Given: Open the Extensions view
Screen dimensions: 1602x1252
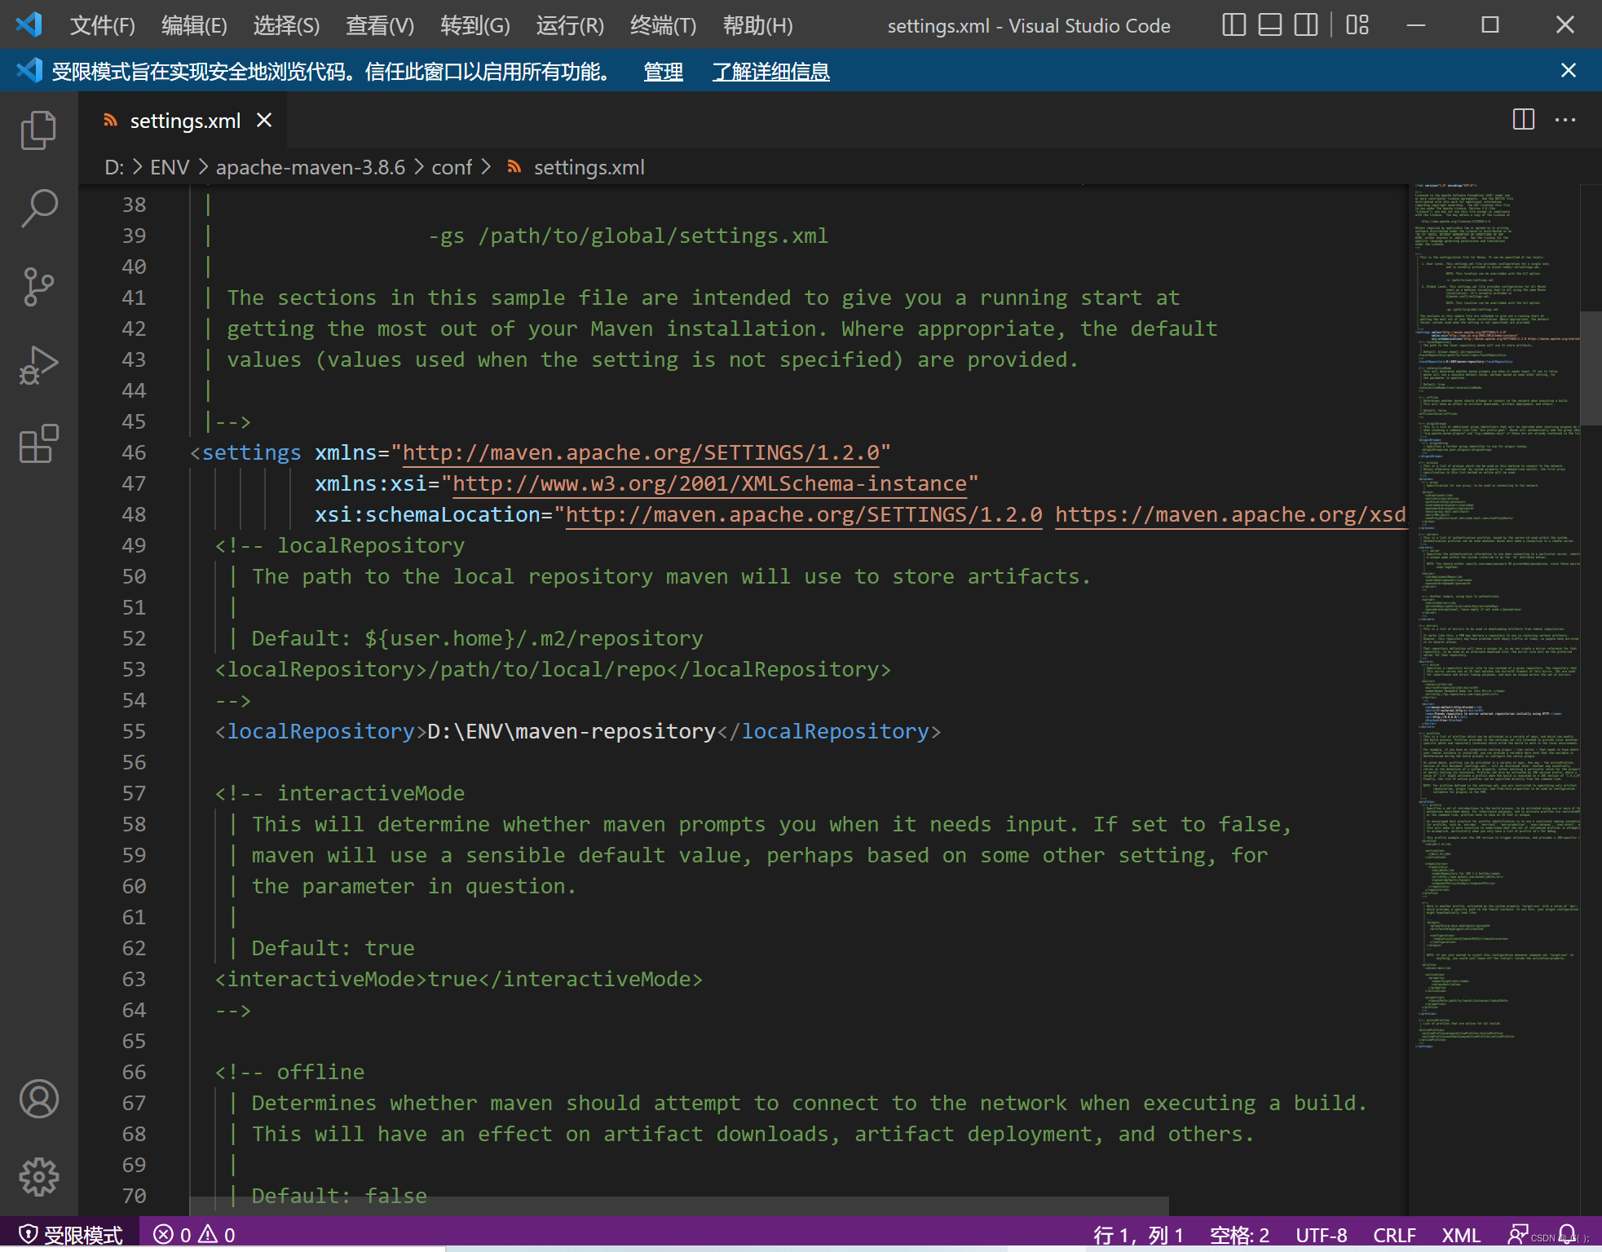Looking at the screenshot, I should point(38,444).
